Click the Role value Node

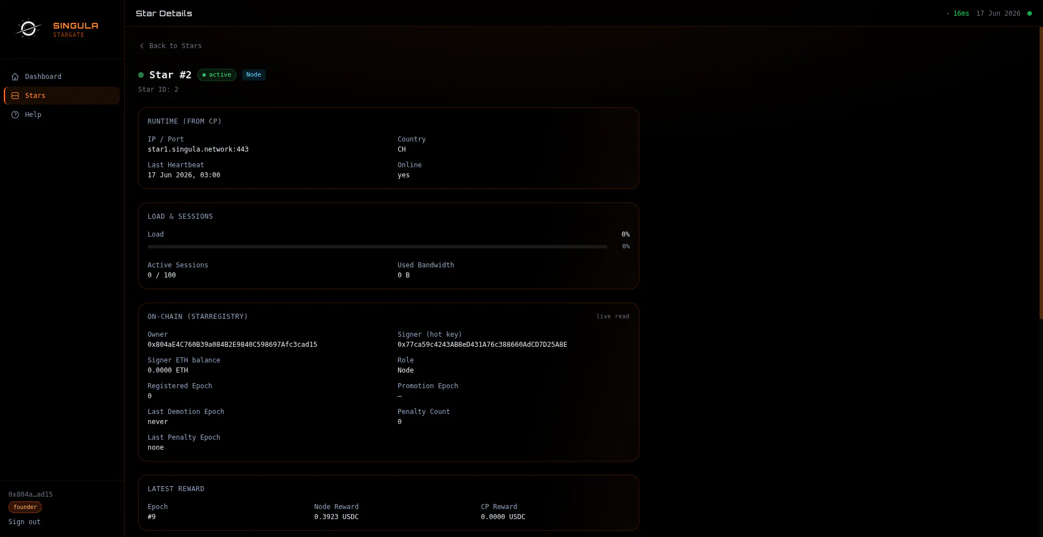coord(405,370)
